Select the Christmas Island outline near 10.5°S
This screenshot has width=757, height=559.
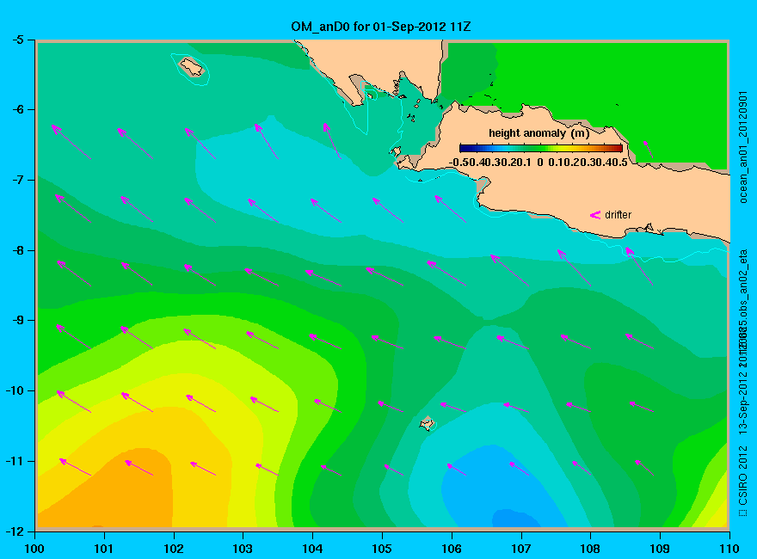click(427, 423)
